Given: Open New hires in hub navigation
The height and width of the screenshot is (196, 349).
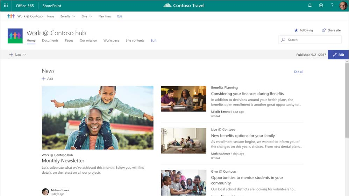Looking at the screenshot, I should [x=105, y=16].
